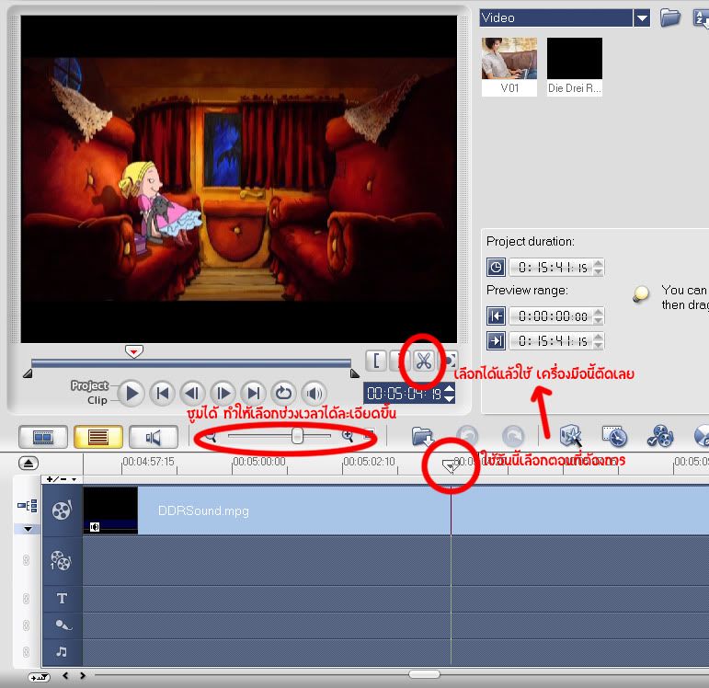Image resolution: width=709 pixels, height=688 pixels.
Task: Select the Music track note icon
Action: pos(62,652)
